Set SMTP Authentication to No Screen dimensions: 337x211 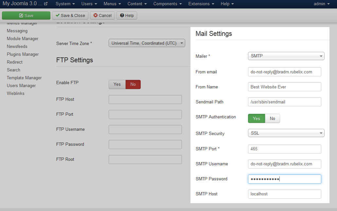point(272,118)
